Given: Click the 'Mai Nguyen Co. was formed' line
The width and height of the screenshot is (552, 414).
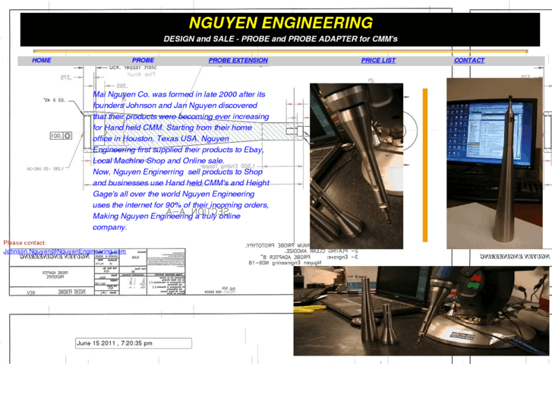Looking at the screenshot, I should tap(179, 94).
